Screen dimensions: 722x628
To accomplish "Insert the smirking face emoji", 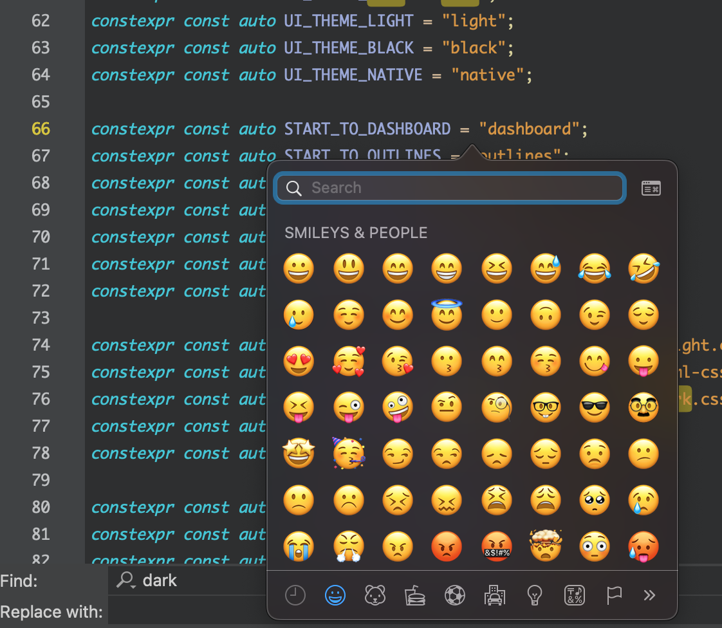I will click(x=398, y=454).
